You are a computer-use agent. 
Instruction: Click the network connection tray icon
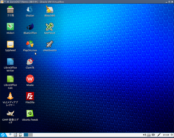point(159,135)
